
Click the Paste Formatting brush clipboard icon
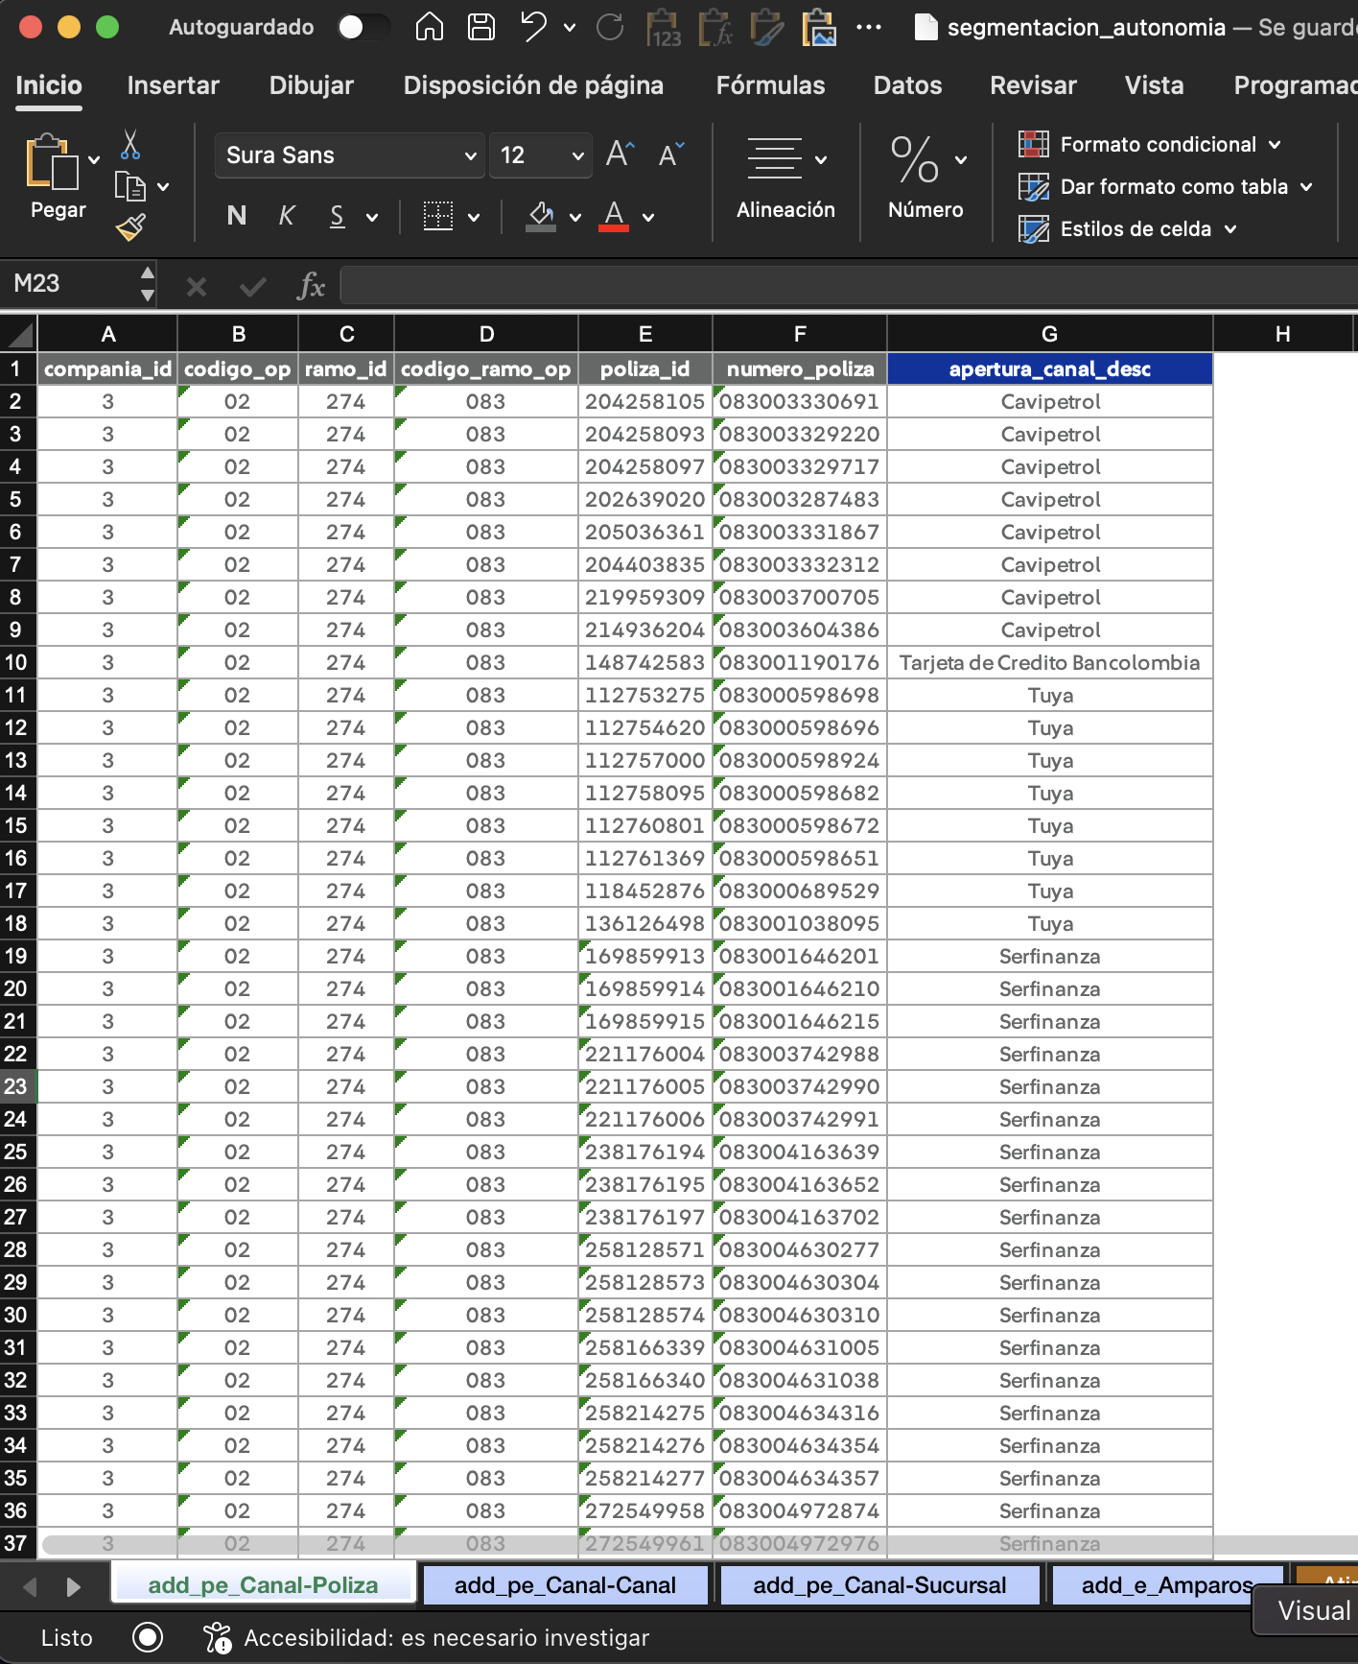[x=767, y=28]
